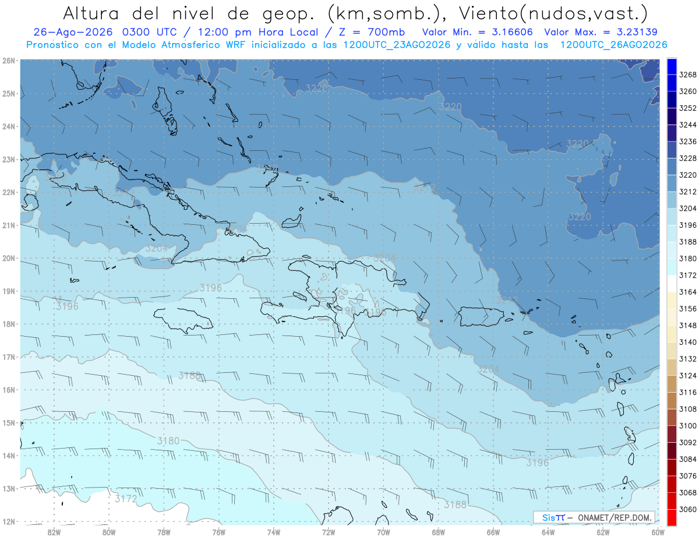Viewport: 699px width, 540px height.
Task: Click the 66W longitude axis label
Action: pyautogui.click(x=493, y=532)
